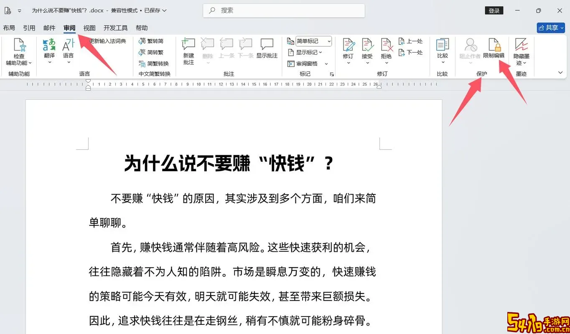Switch to the Mailings (邮件) tab
Image resolution: width=570 pixels, height=334 pixels.
point(49,28)
